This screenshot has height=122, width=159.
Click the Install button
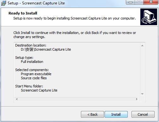pyautogui.click(x=116, y=114)
